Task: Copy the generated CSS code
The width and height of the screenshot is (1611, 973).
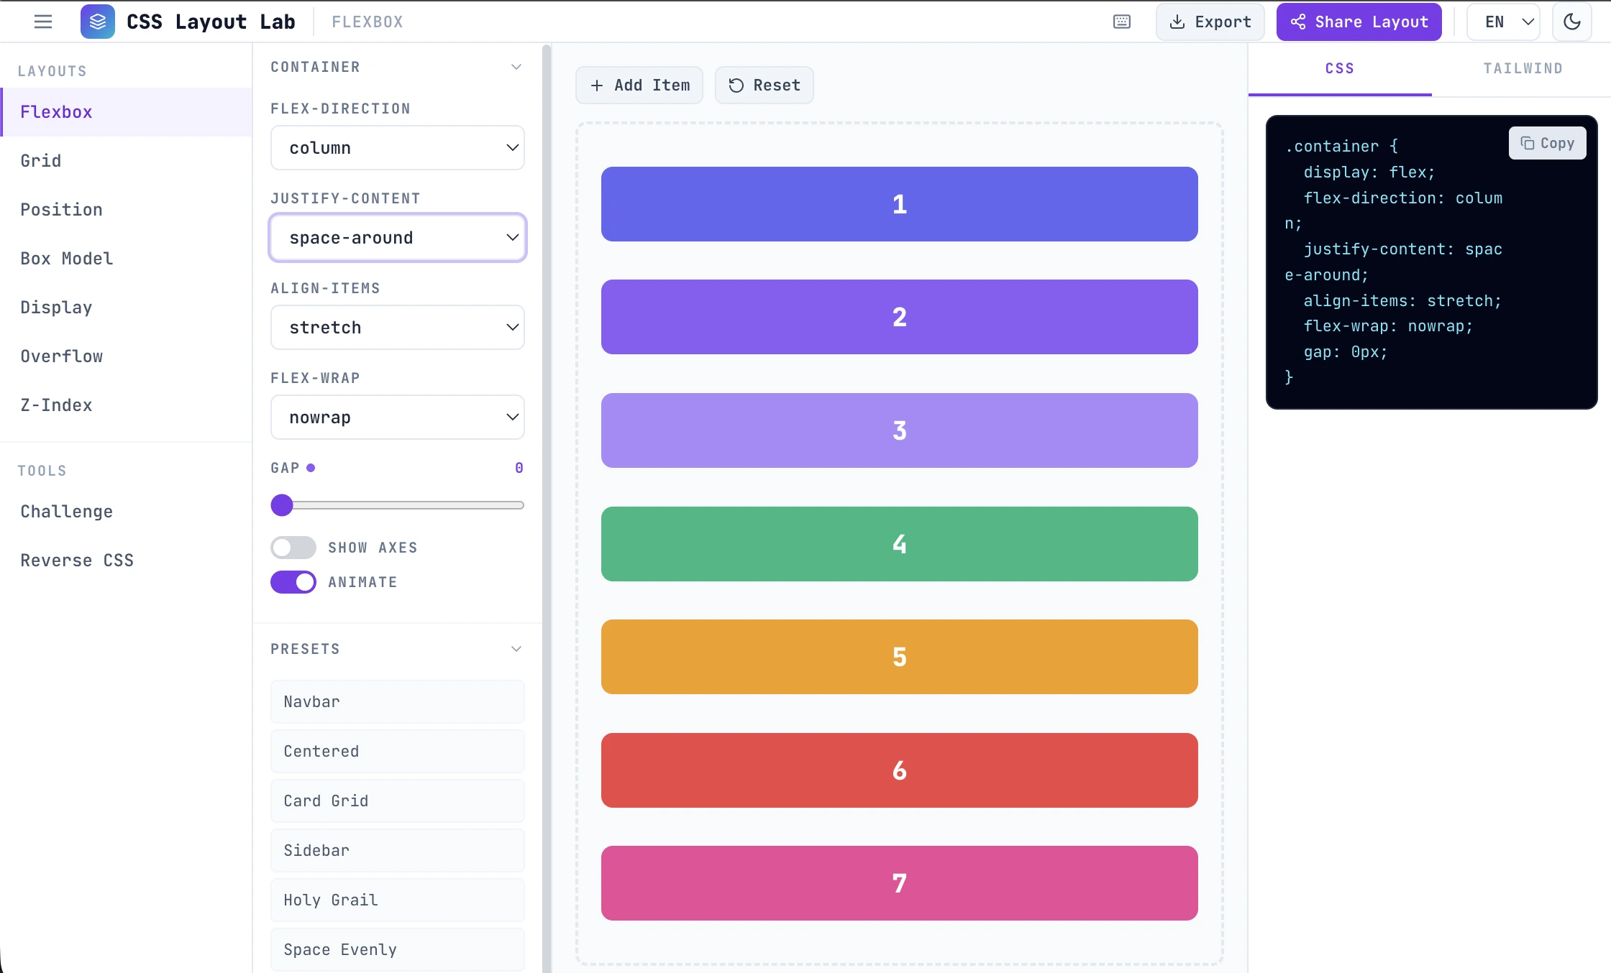Action: click(1547, 143)
